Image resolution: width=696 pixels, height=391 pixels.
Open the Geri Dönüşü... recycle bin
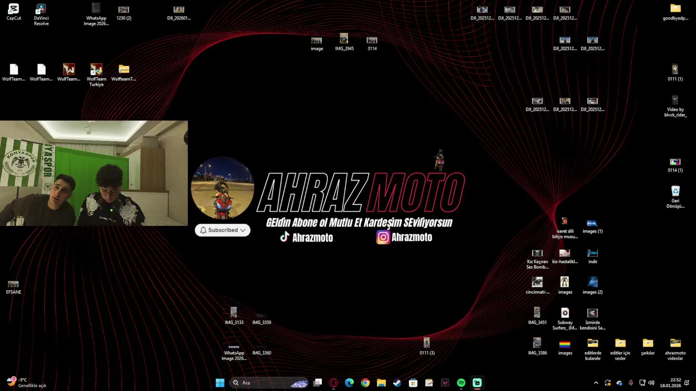tap(675, 197)
